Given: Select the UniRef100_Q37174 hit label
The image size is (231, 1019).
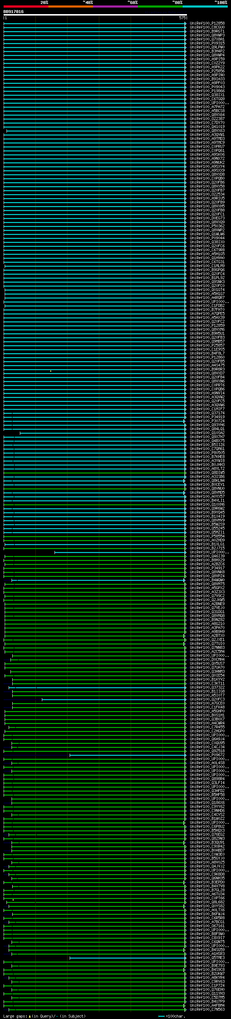Looking at the screenshot, I should (207, 413).
